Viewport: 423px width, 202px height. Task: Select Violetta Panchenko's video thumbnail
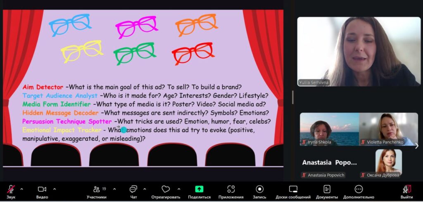(388, 129)
